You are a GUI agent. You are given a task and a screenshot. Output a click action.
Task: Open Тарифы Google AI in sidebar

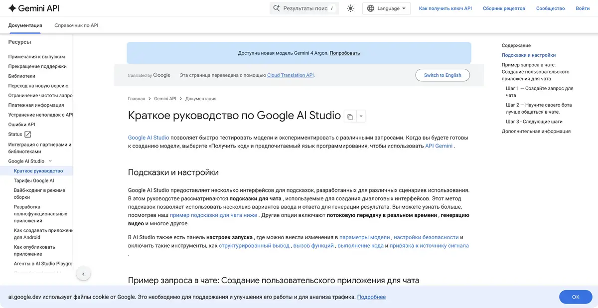[x=34, y=180]
